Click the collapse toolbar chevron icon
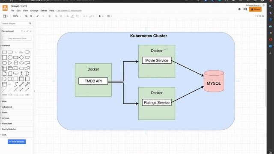This screenshot has width=274, height=154. coord(263,16)
